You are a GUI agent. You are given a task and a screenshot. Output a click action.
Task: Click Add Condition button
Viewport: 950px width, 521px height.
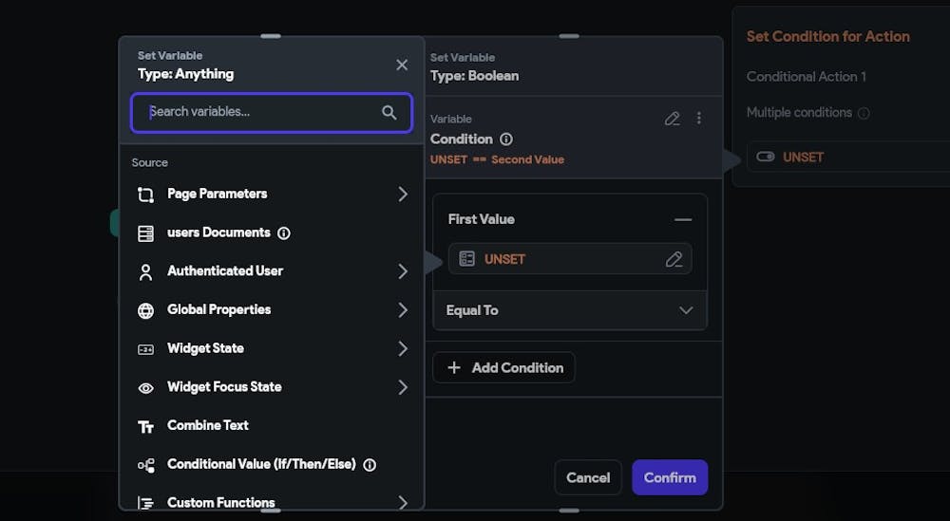(x=503, y=367)
